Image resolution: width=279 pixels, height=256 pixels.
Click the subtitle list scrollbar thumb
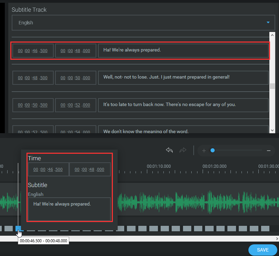[272, 86]
